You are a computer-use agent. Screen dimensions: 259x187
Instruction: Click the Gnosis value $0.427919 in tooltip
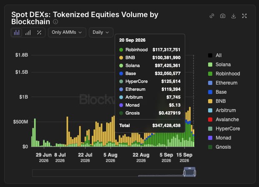coord(169,113)
